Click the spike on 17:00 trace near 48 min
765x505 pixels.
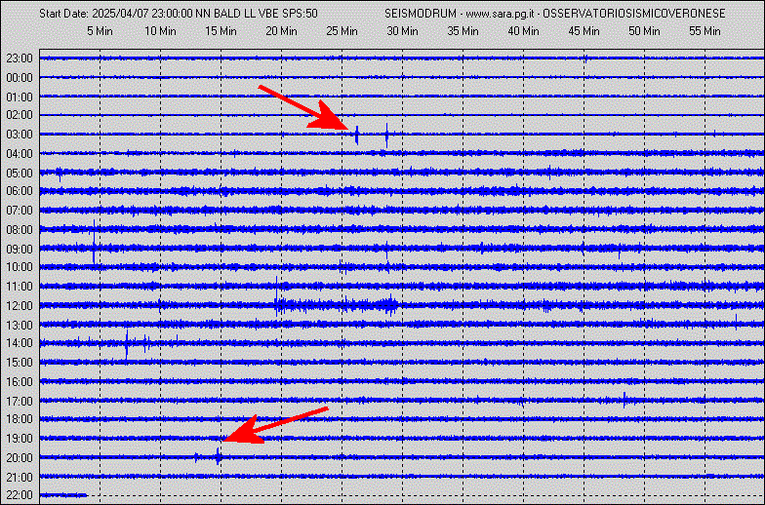click(x=624, y=400)
